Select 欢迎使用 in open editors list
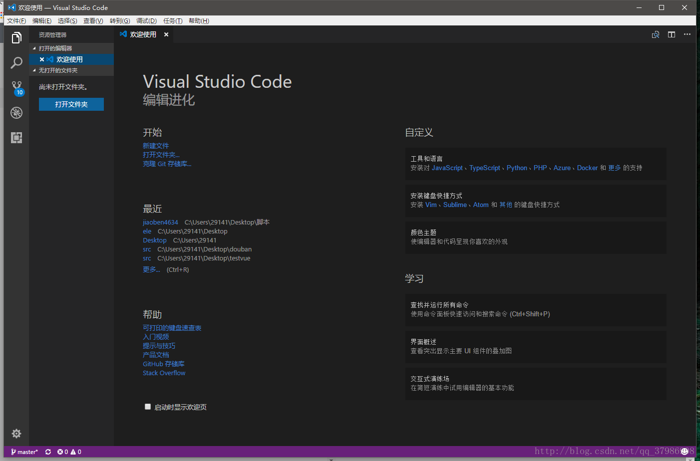 (71, 59)
